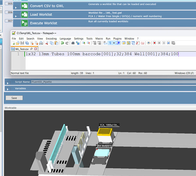Expand the Load Worklist step
This screenshot has width=196, height=176.
[16, 16]
